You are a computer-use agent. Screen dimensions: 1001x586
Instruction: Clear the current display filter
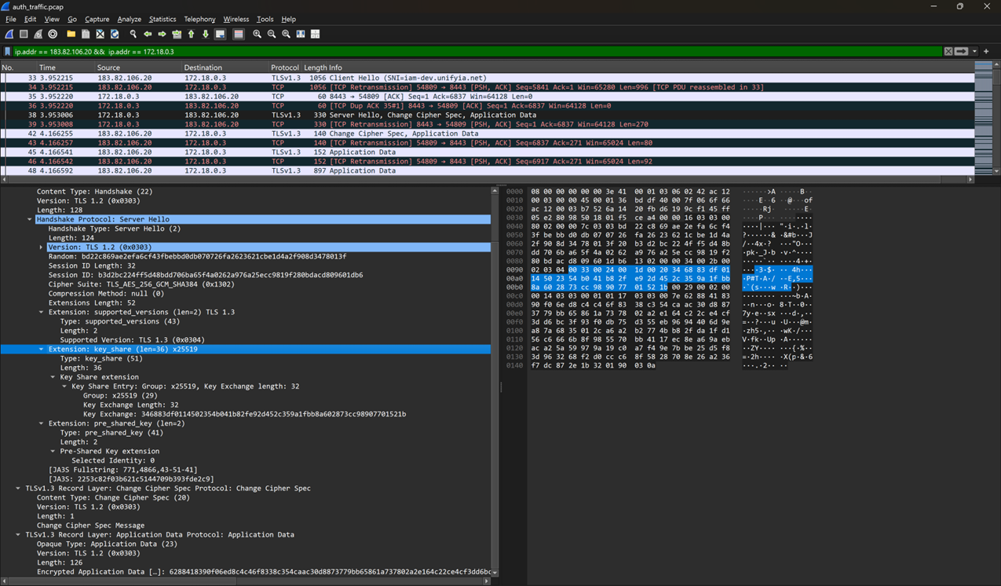coord(948,51)
